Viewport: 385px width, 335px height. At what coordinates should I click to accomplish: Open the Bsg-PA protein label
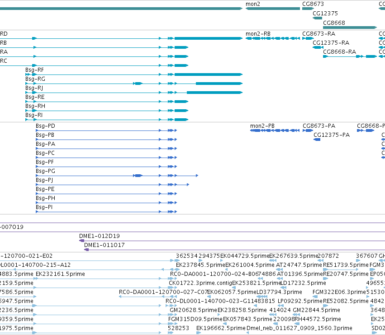tap(45, 144)
